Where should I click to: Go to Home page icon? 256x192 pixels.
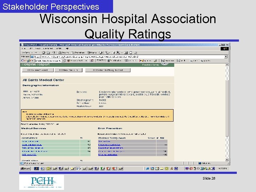coord(54,53)
